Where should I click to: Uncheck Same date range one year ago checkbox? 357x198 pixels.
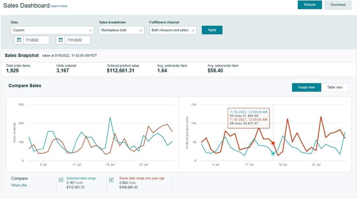click(111, 180)
